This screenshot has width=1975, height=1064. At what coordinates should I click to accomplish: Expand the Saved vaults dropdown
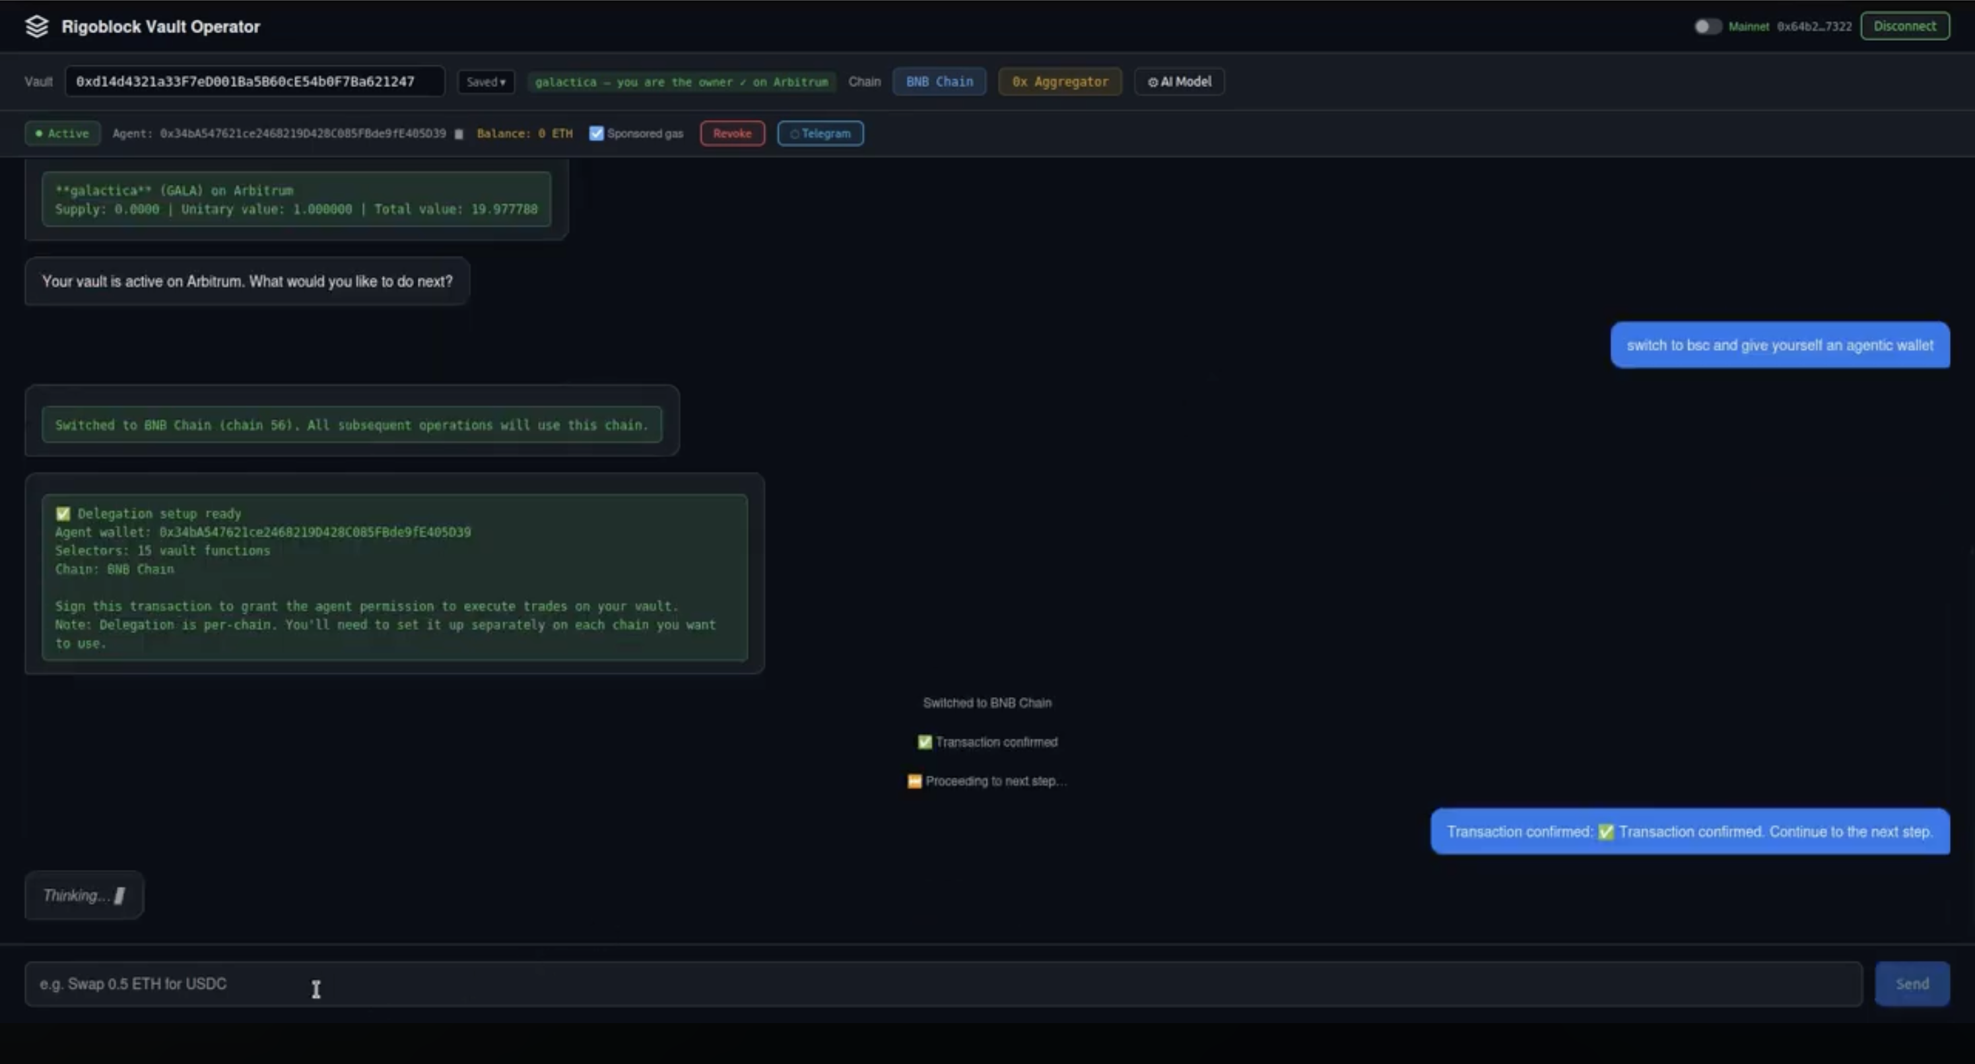(x=485, y=81)
